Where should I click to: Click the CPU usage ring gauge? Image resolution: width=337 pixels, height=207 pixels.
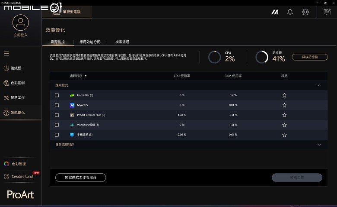click(214, 57)
